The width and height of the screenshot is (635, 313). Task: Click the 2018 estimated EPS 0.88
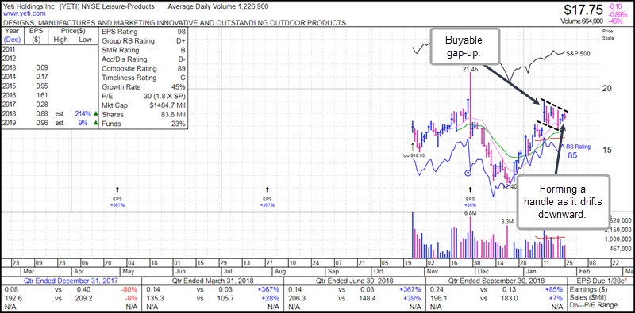click(x=41, y=114)
